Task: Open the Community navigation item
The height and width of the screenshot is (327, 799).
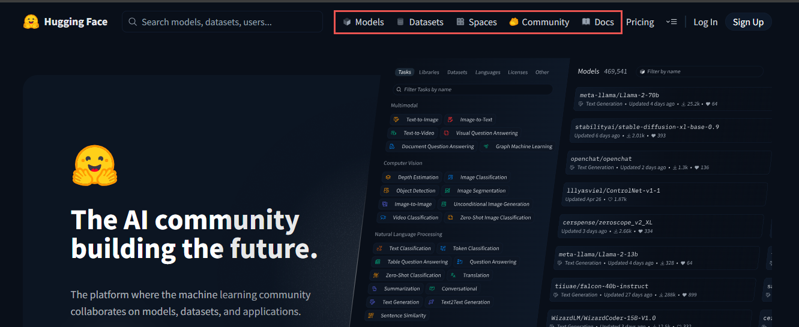Action: pos(539,22)
